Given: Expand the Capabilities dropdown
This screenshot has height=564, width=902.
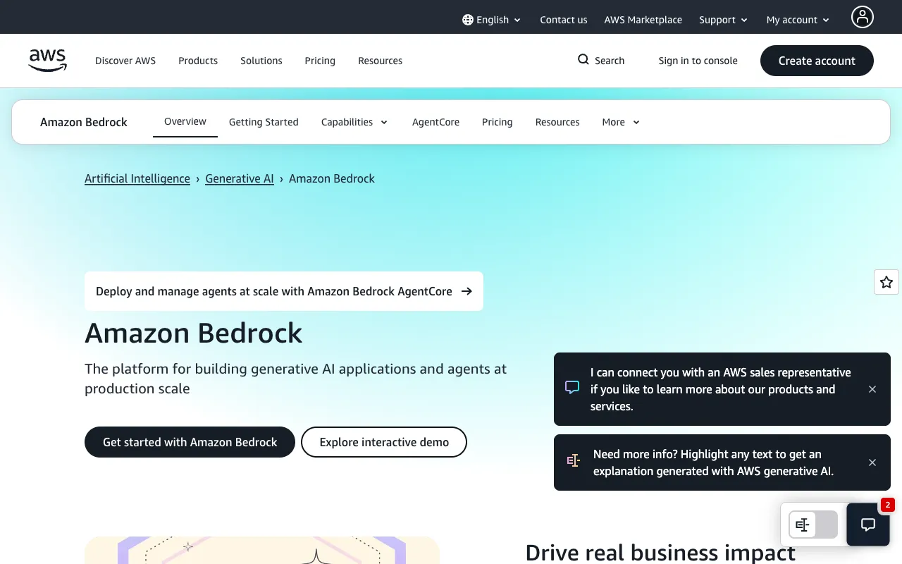Looking at the screenshot, I should (354, 122).
